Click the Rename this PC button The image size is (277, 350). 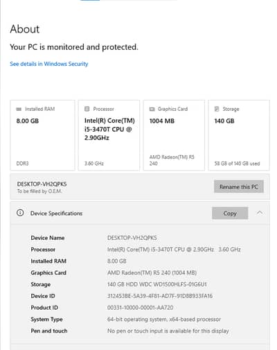click(x=239, y=186)
